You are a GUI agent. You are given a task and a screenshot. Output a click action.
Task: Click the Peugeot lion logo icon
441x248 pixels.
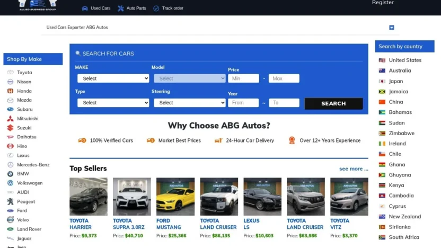(x=10, y=201)
